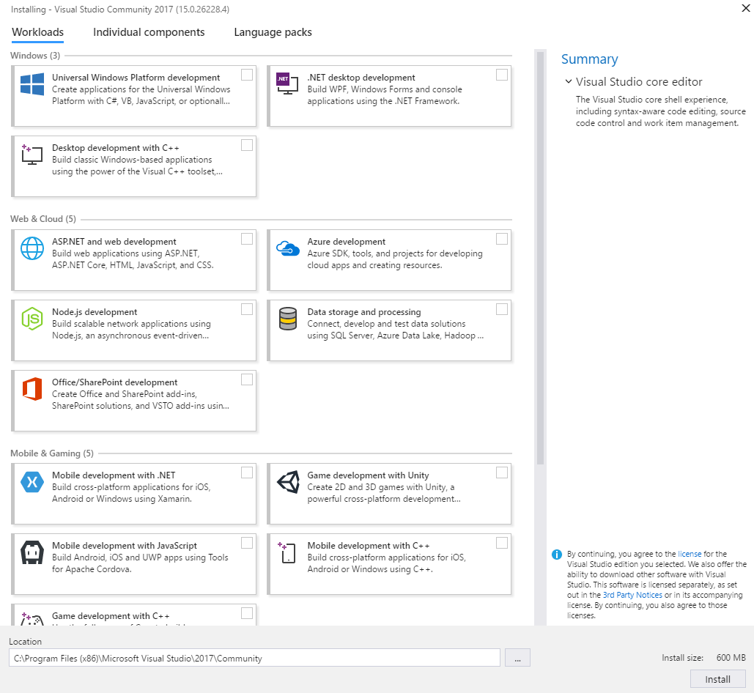Open the Individual components tab
Screen dimensions: 754x693
(x=149, y=32)
